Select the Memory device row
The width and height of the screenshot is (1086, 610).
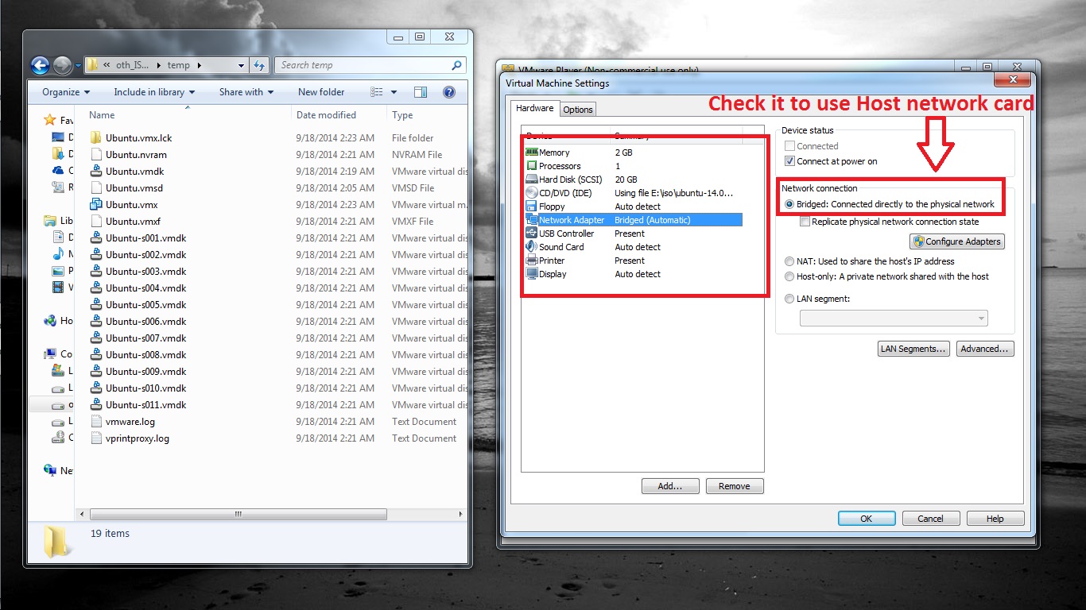634,152
